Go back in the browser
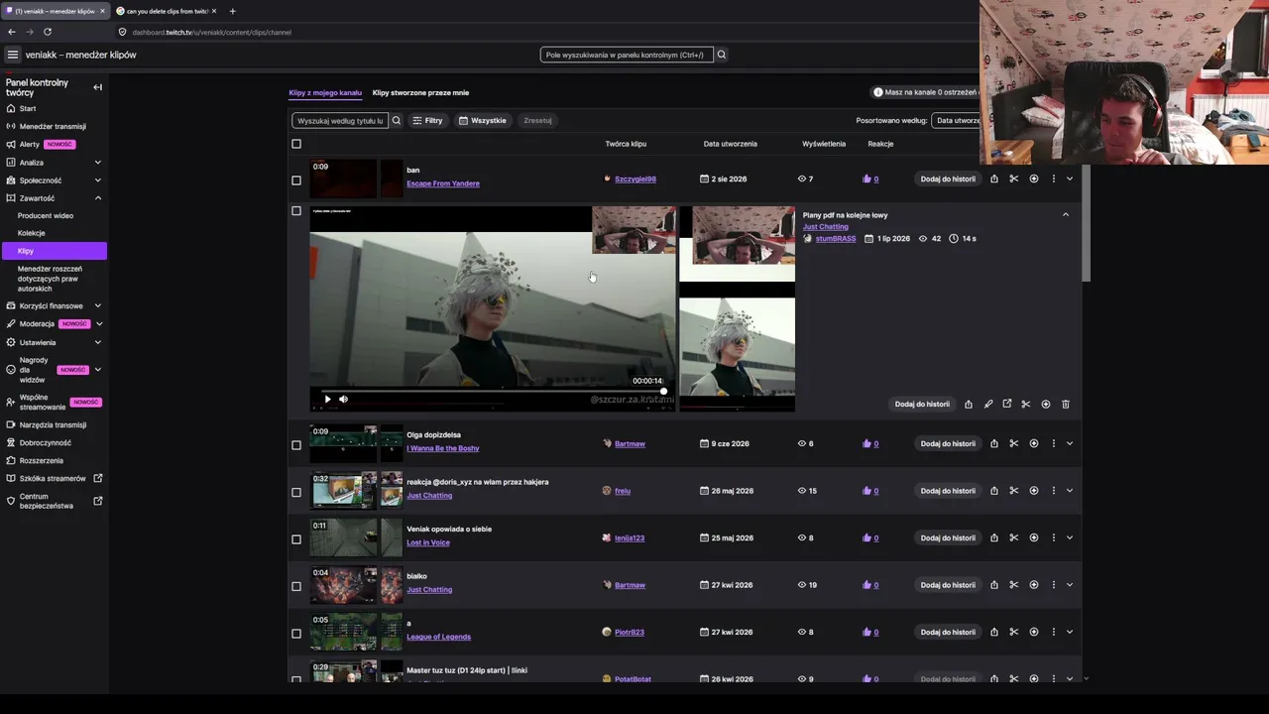The width and height of the screenshot is (1269, 714). (x=12, y=32)
